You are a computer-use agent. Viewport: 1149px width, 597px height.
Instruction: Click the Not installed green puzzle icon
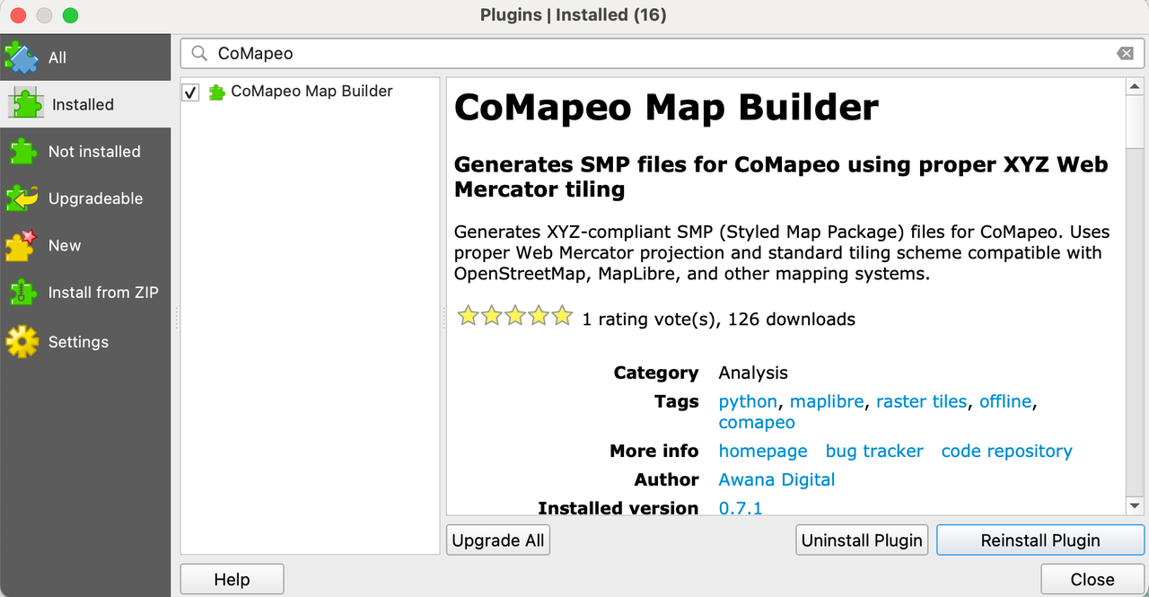22,151
